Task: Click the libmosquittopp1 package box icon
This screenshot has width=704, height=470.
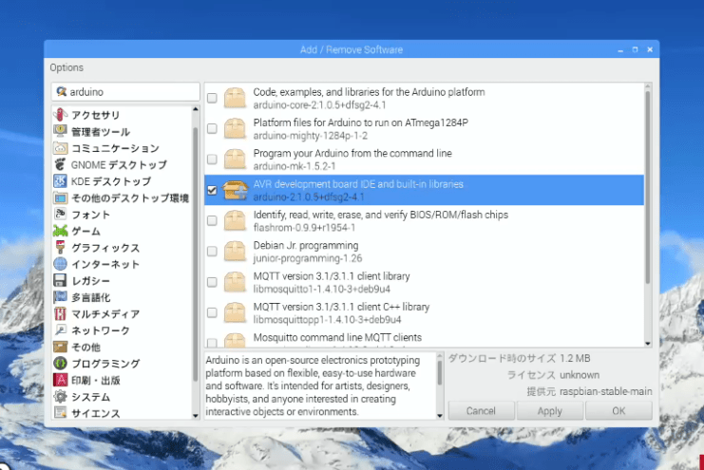Action: coord(235,312)
